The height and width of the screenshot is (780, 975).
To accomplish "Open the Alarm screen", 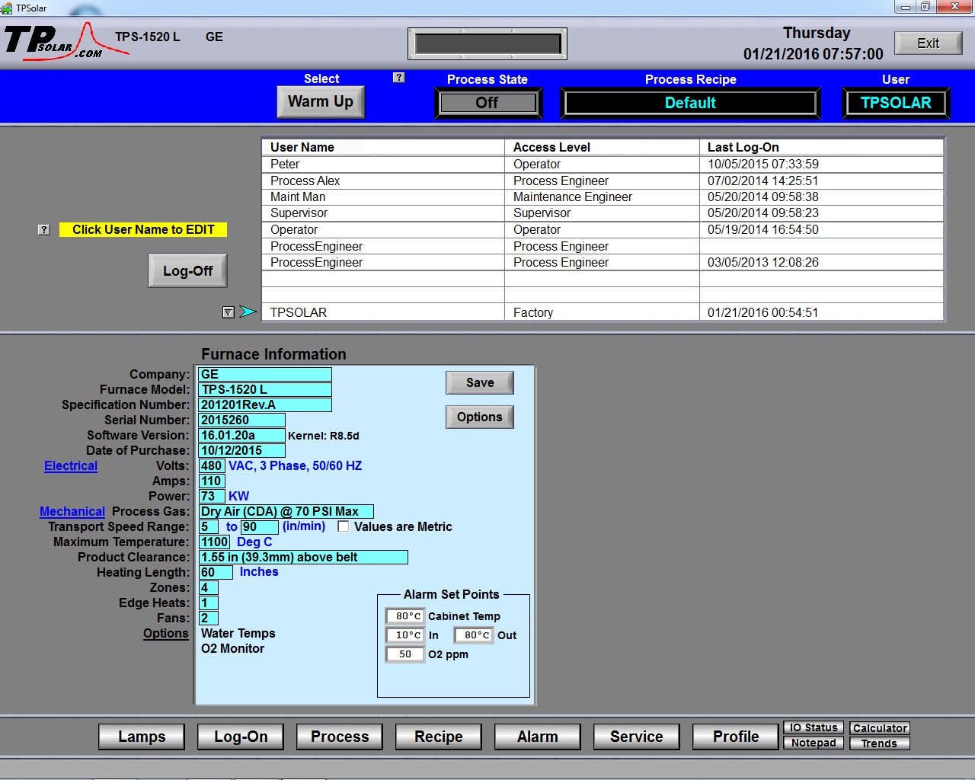I will (x=538, y=737).
